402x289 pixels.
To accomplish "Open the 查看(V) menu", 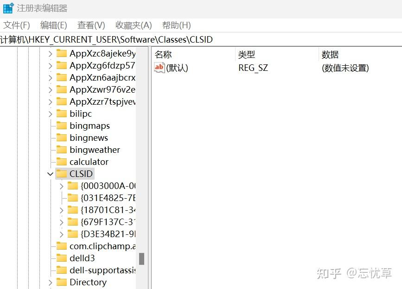I will click(x=91, y=25).
